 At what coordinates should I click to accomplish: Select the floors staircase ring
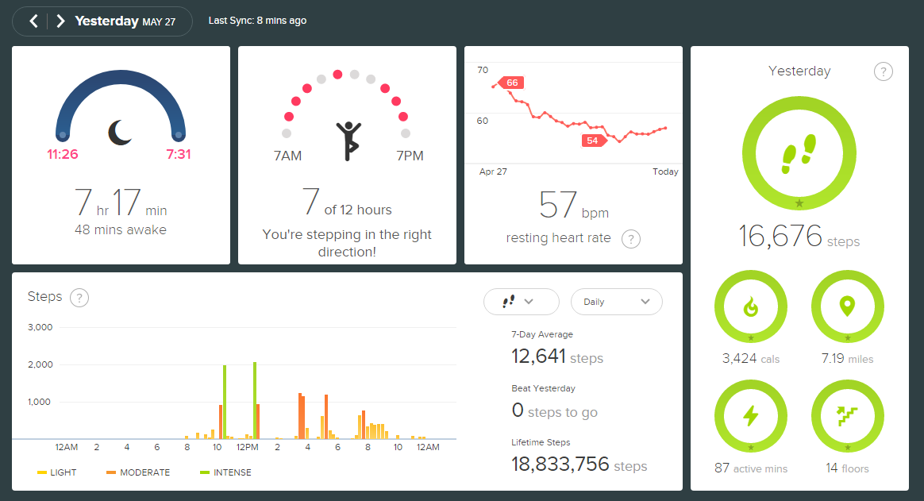(x=847, y=416)
